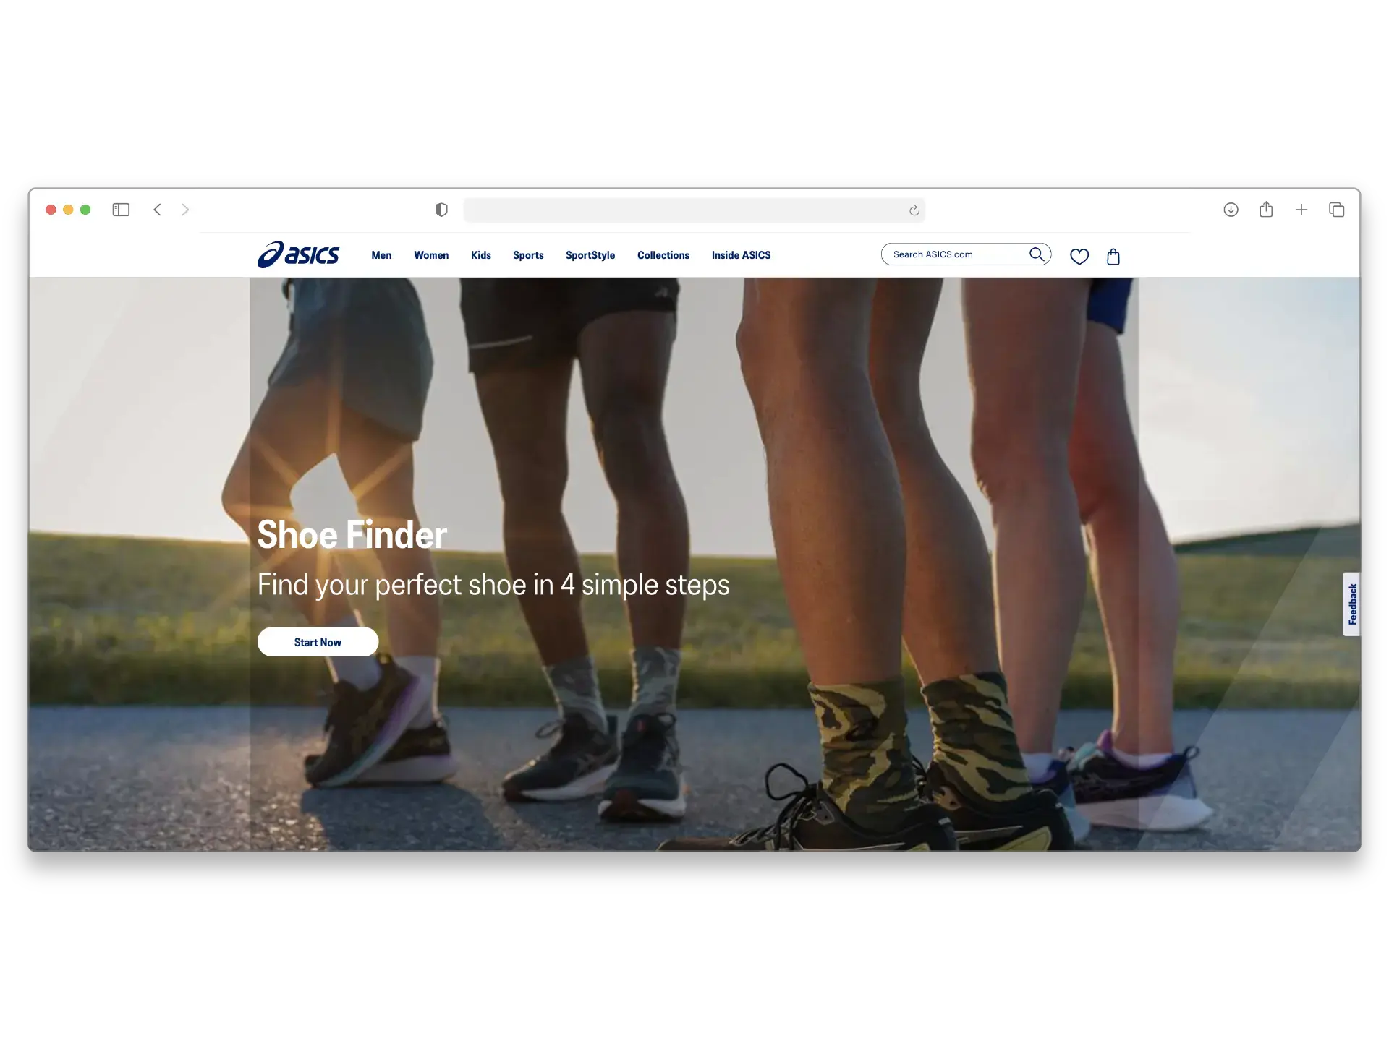The image size is (1389, 1041).
Task: Open the shopping bag
Action: tap(1113, 256)
